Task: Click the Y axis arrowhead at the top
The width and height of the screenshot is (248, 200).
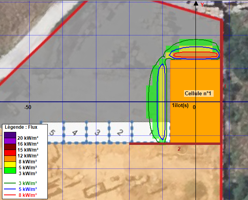Action: [x=196, y=4]
